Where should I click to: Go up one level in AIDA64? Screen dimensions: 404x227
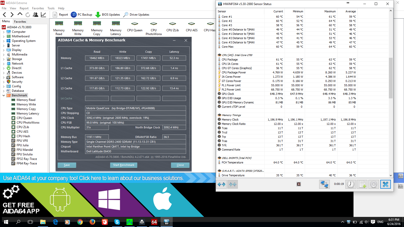coord(20,14)
